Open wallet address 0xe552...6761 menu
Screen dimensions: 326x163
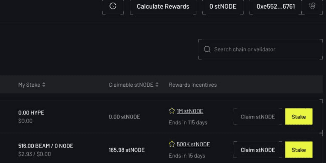coord(275,6)
